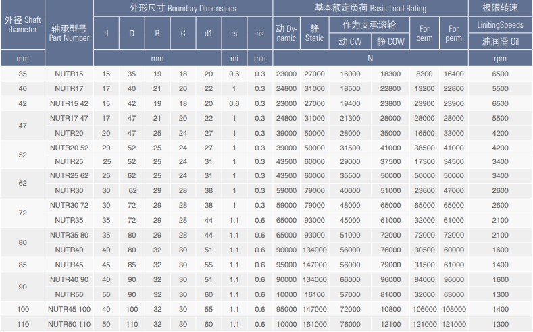Select value 106000 in the NUTR45 100 row

[424, 309]
